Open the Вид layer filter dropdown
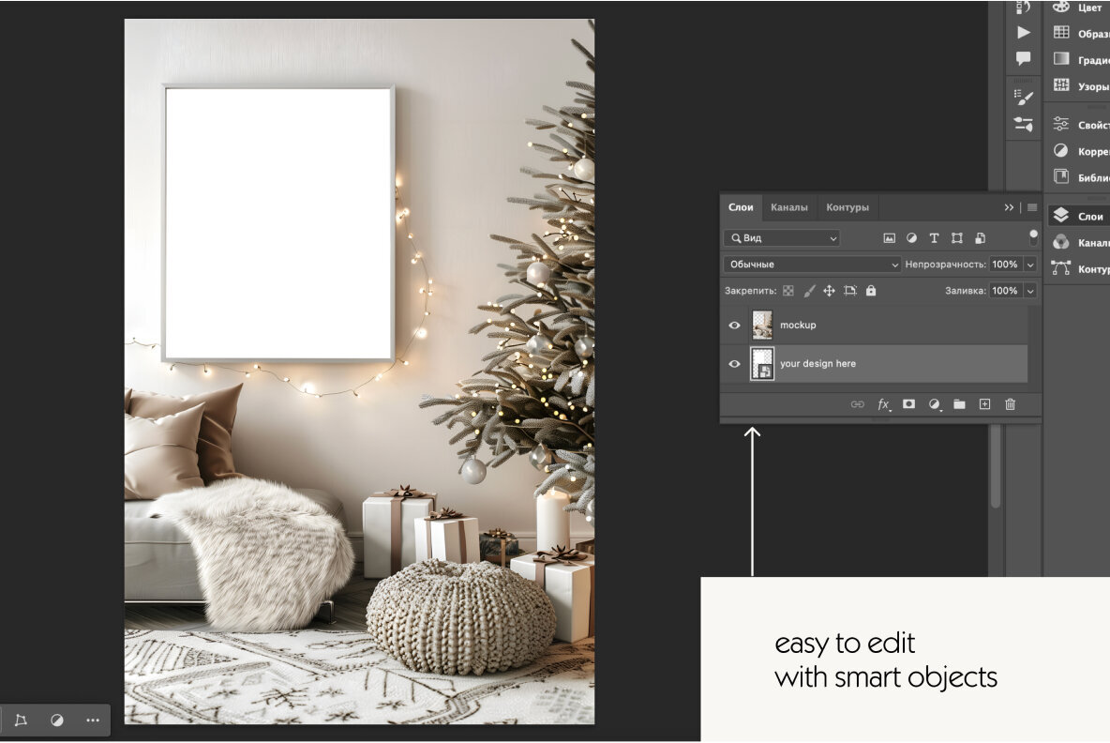The image size is (1110, 743). pos(781,237)
